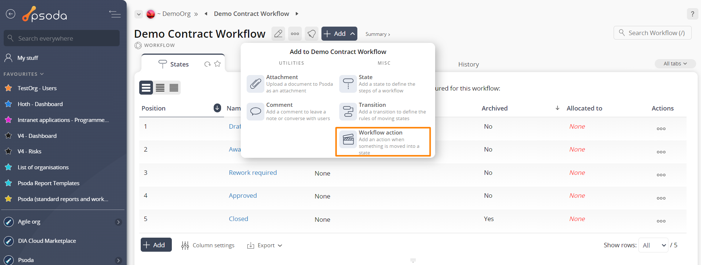Click the DemoOrg breadcrumb link
This screenshot has width=701, height=265.
(176, 14)
